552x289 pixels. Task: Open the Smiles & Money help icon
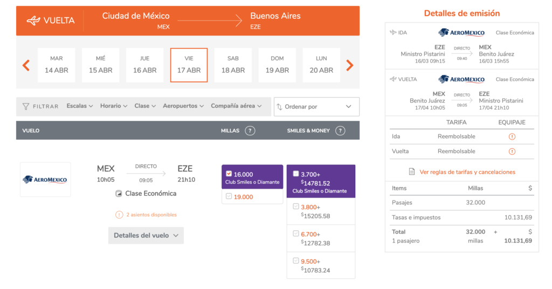pyautogui.click(x=340, y=130)
